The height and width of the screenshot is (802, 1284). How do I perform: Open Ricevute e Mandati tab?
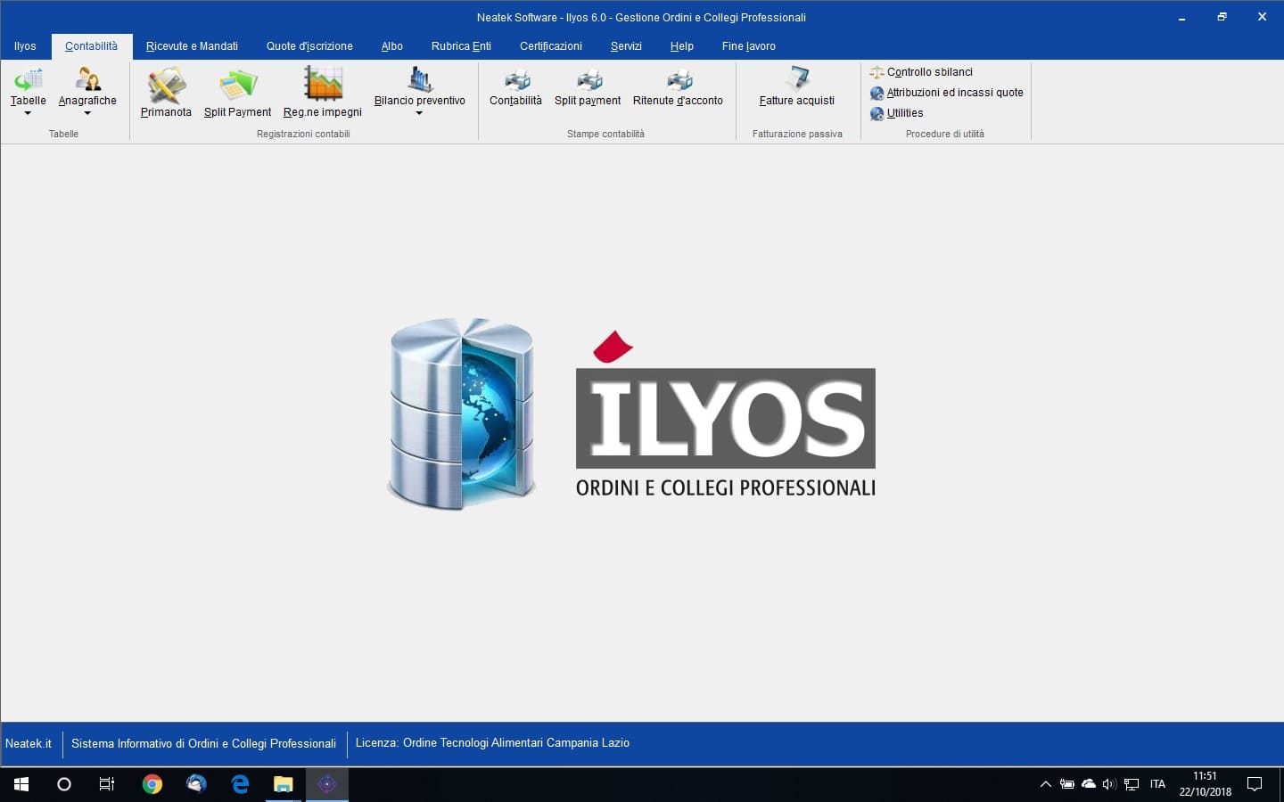click(192, 46)
